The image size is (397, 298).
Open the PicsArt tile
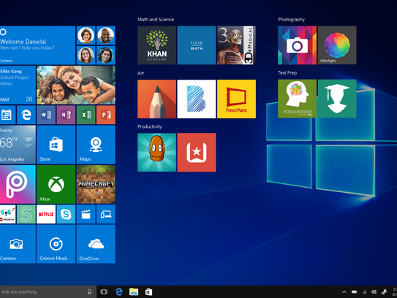[x=18, y=184]
